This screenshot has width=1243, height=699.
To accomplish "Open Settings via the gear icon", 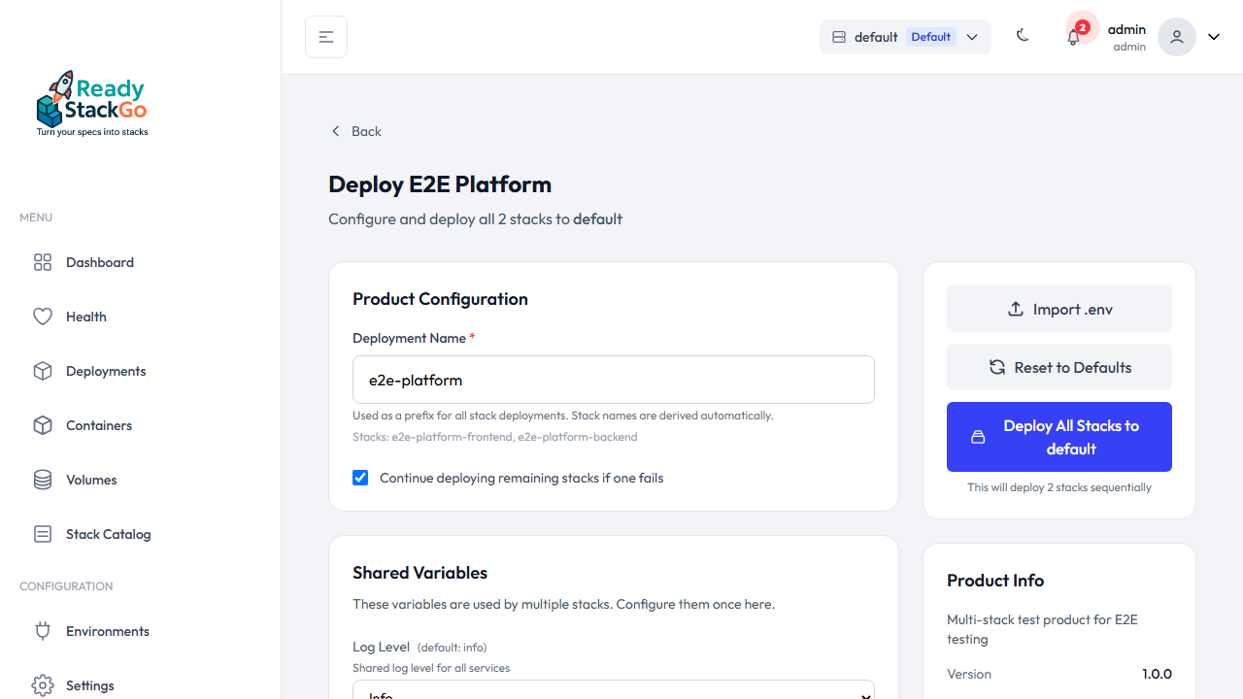I will click(x=43, y=684).
